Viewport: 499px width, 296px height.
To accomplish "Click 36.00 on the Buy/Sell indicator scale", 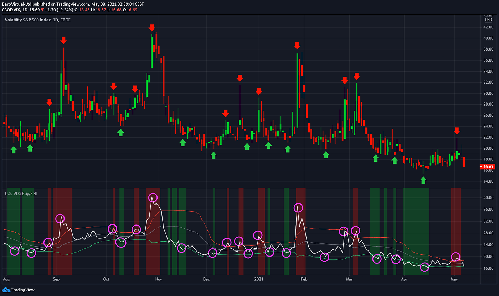I will tap(488, 209).
